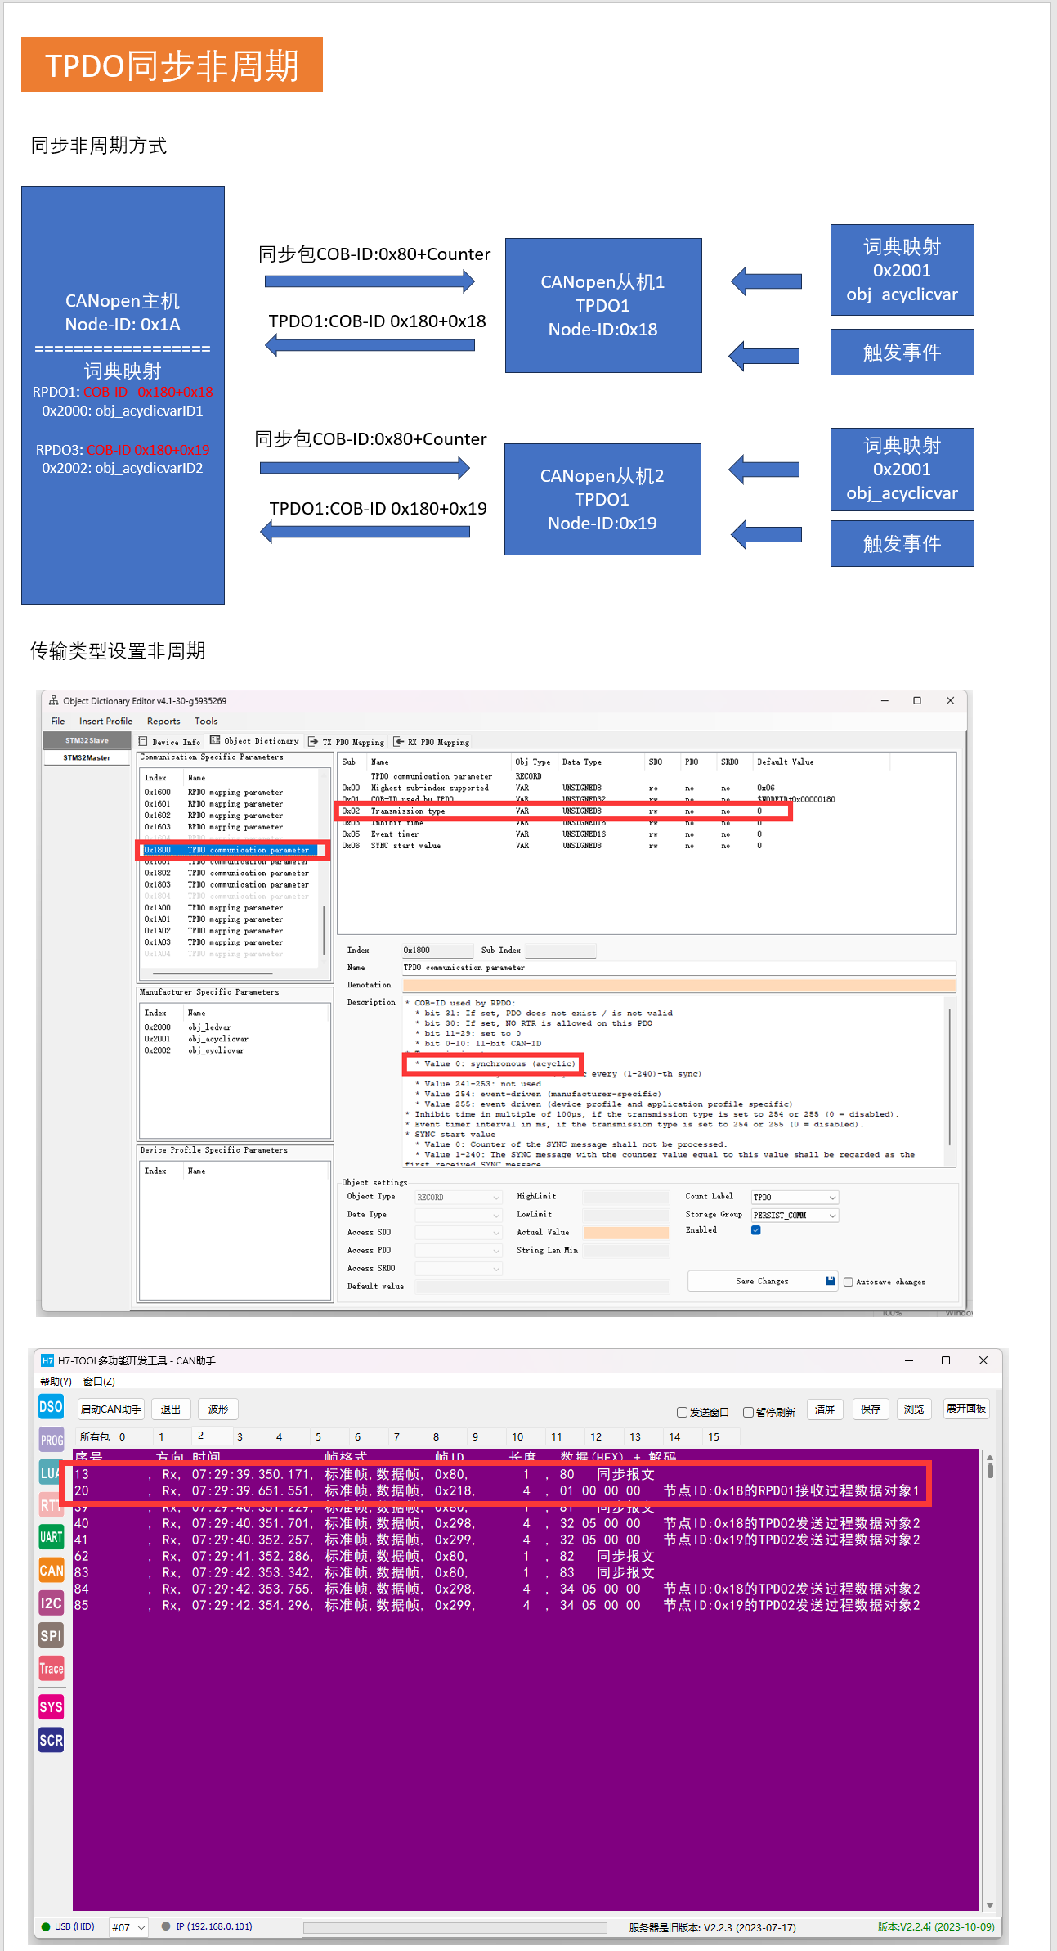Open the Insert Profile menu
Screen dimensions: 1057x1951
pos(105,721)
